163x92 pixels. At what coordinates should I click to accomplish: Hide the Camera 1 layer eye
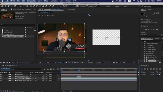click(1, 75)
